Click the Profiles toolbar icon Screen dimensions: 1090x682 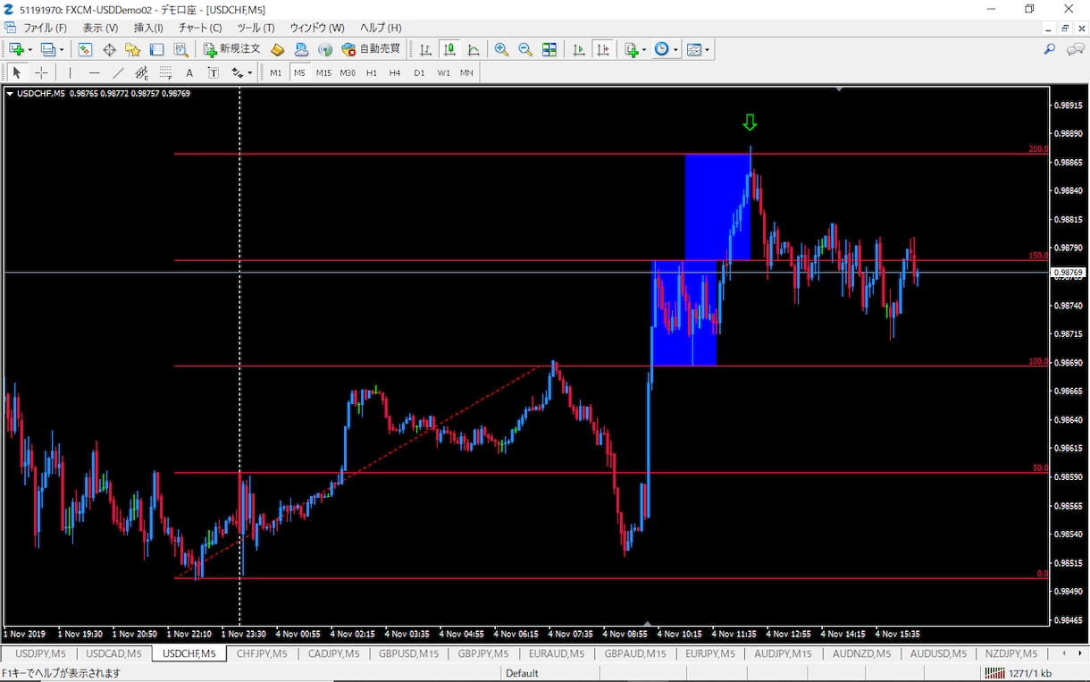[x=48, y=50]
